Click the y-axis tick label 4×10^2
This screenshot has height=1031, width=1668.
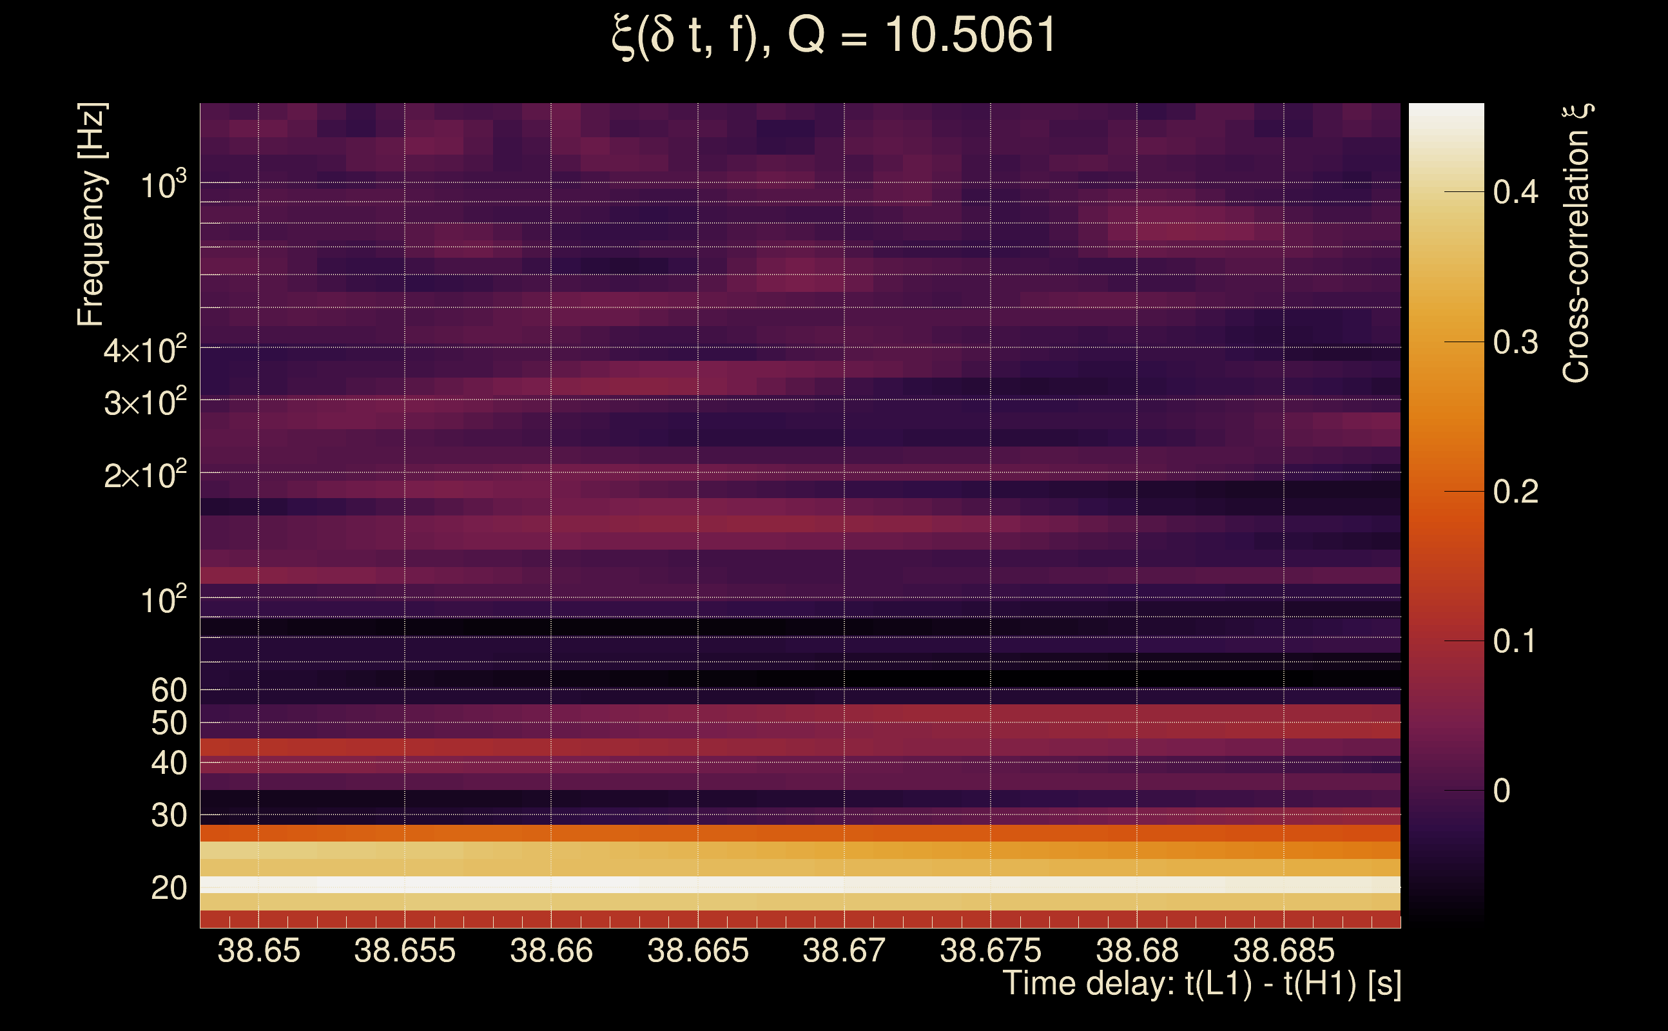point(144,350)
